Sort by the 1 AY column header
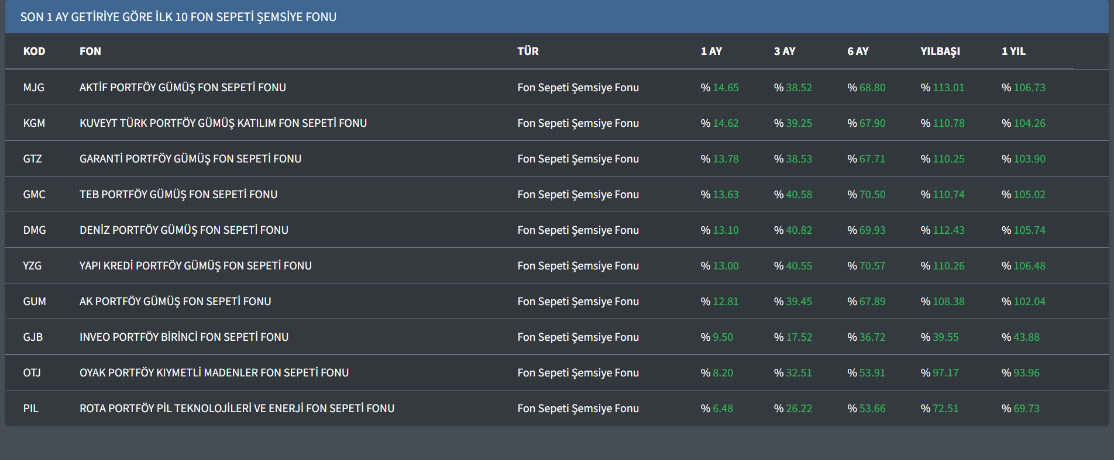This screenshot has width=1114, height=460. tap(711, 51)
